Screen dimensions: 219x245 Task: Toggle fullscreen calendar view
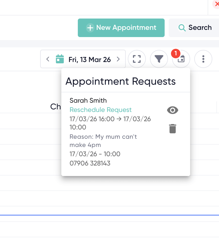[x=137, y=59]
